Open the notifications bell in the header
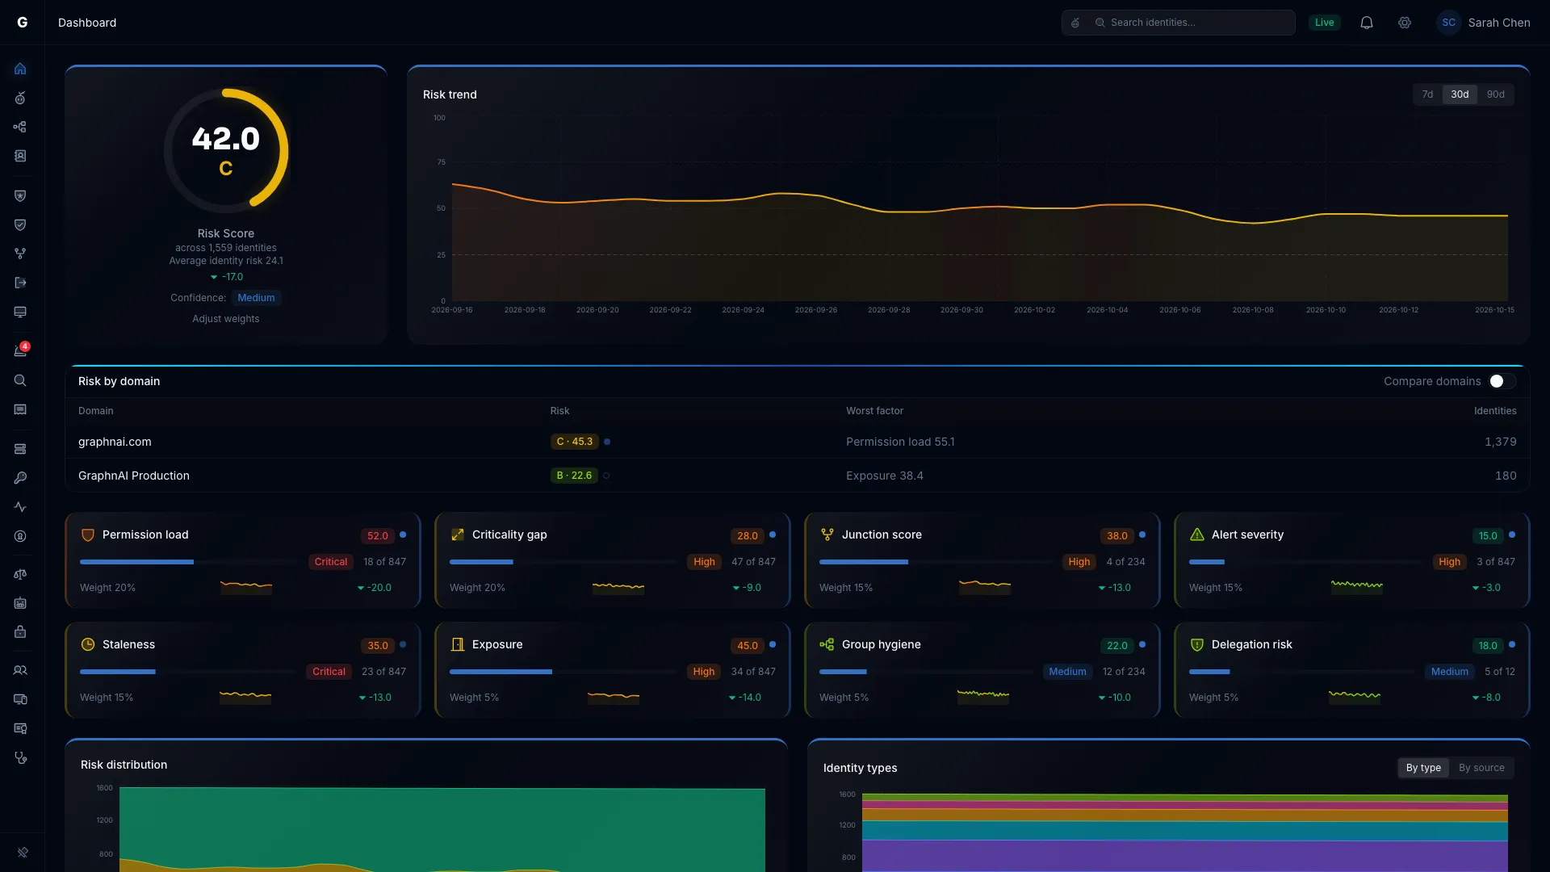Viewport: 1550px width, 872px height. [1367, 23]
